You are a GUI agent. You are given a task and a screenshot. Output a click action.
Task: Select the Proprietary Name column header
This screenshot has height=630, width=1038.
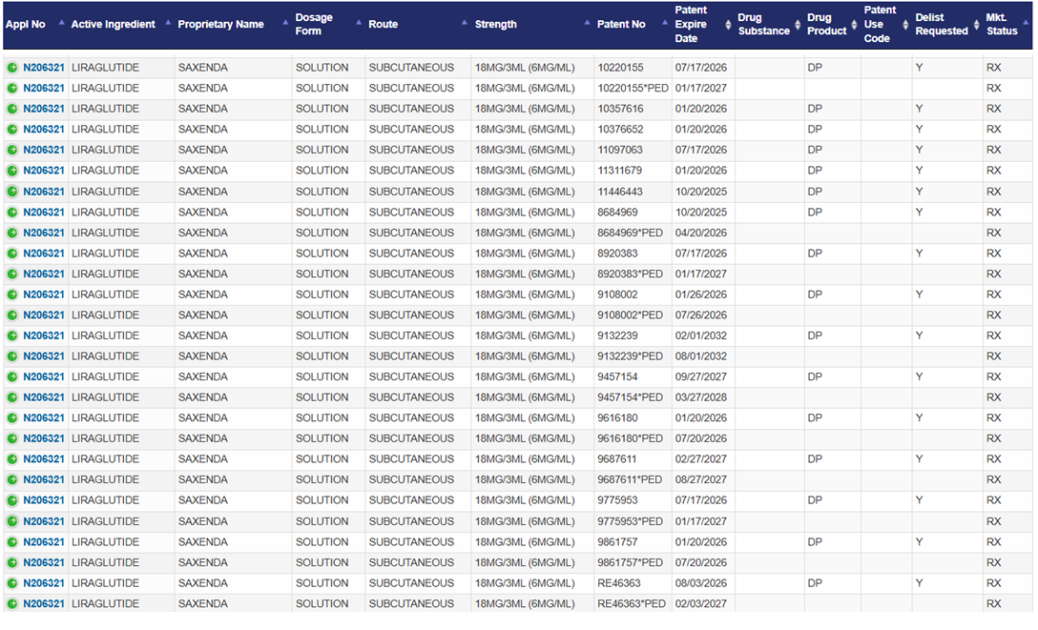click(220, 25)
